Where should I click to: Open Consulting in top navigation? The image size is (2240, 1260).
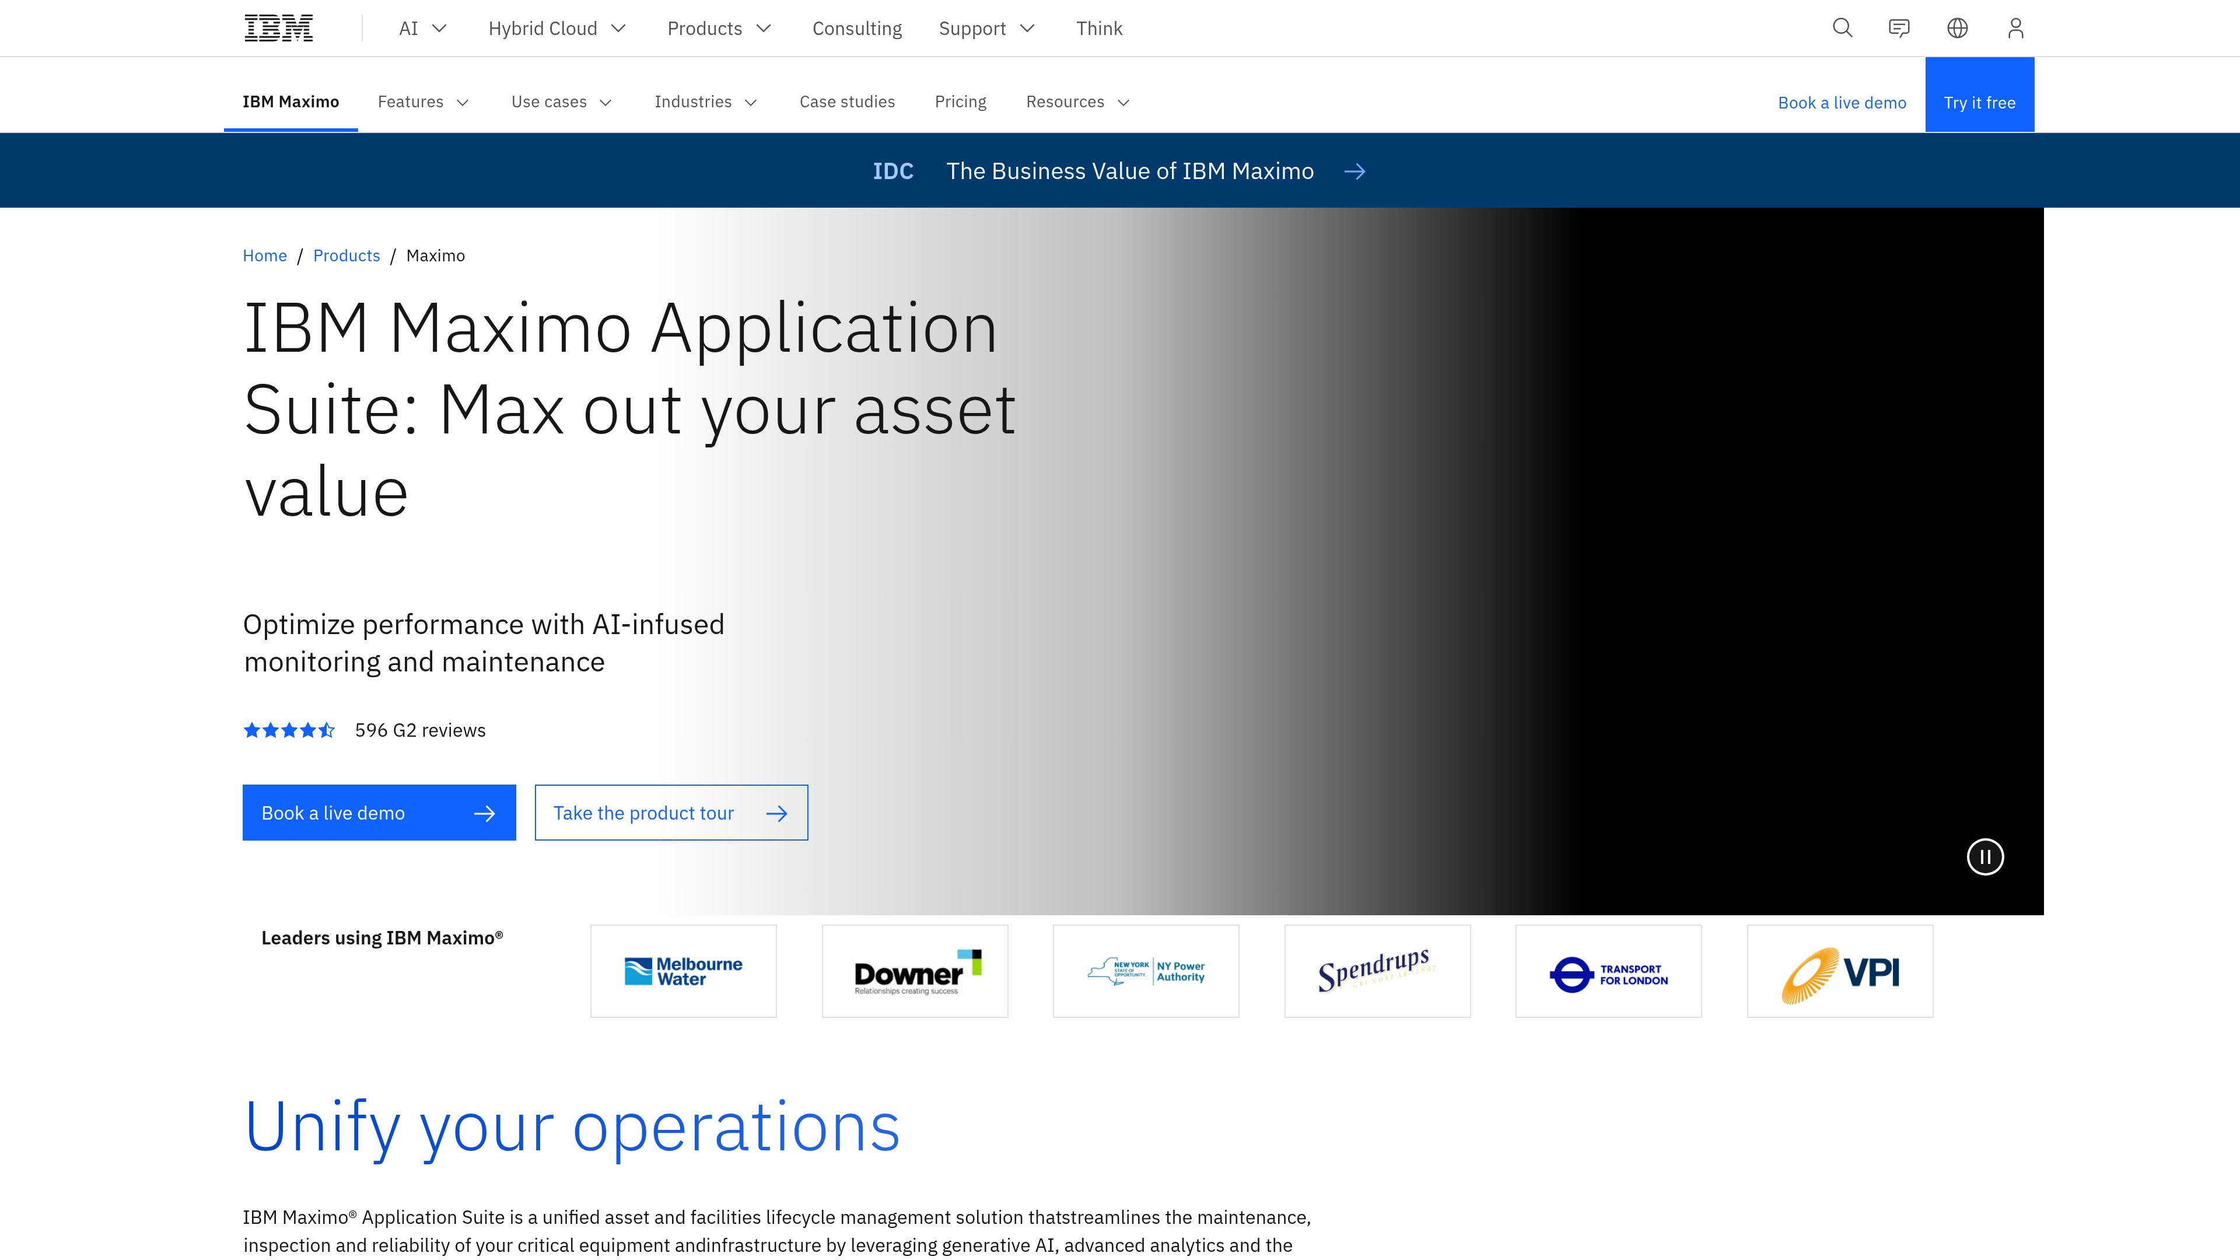(x=857, y=28)
